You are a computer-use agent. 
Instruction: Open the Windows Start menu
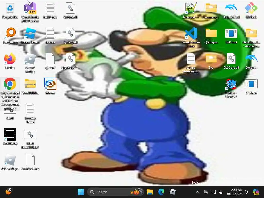click(x=81, y=192)
